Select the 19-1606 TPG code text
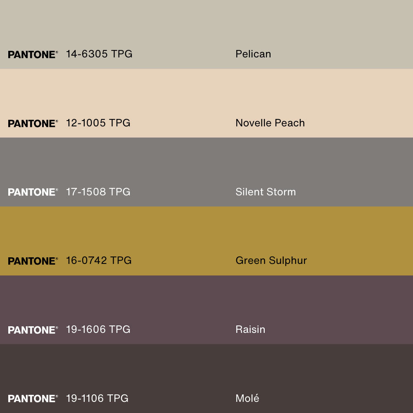 pyautogui.click(x=98, y=330)
